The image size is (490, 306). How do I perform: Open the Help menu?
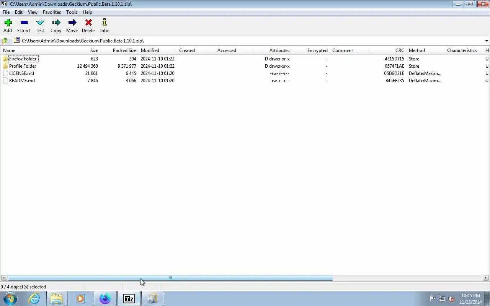[x=87, y=12]
